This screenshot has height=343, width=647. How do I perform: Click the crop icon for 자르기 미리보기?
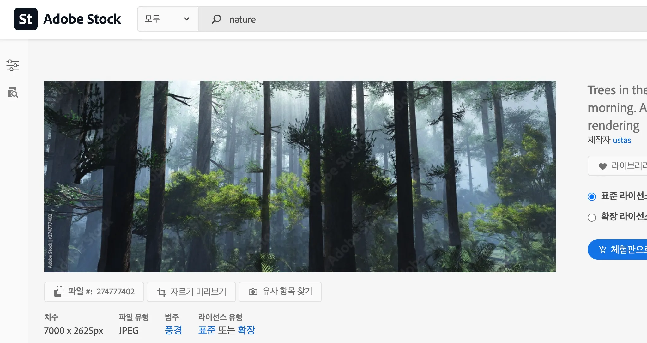coord(162,292)
